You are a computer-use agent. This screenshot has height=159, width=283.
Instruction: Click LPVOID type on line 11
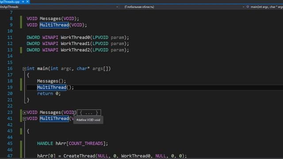[100, 37]
